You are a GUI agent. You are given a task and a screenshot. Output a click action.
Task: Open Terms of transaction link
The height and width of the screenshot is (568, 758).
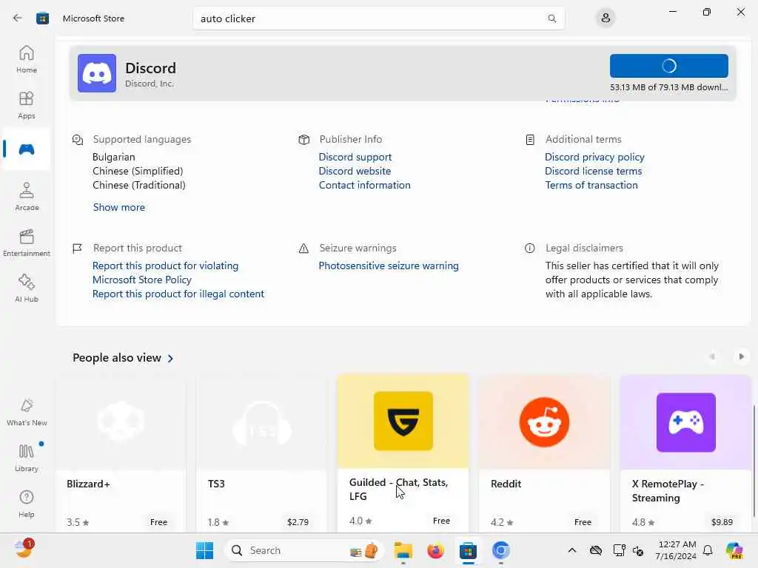tap(591, 185)
